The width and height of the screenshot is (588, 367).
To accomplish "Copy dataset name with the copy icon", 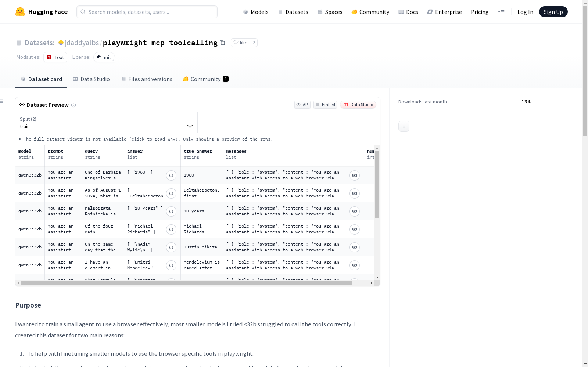I will (222, 43).
